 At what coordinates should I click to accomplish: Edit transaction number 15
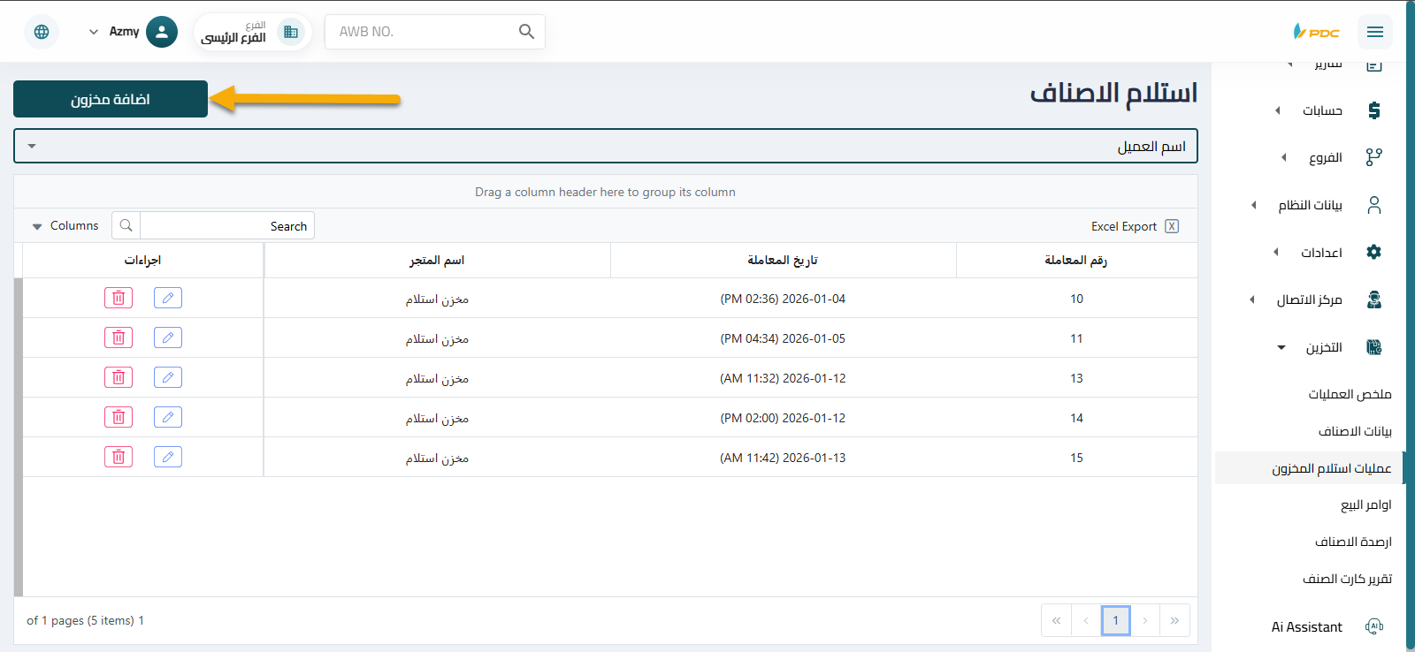pyautogui.click(x=168, y=457)
